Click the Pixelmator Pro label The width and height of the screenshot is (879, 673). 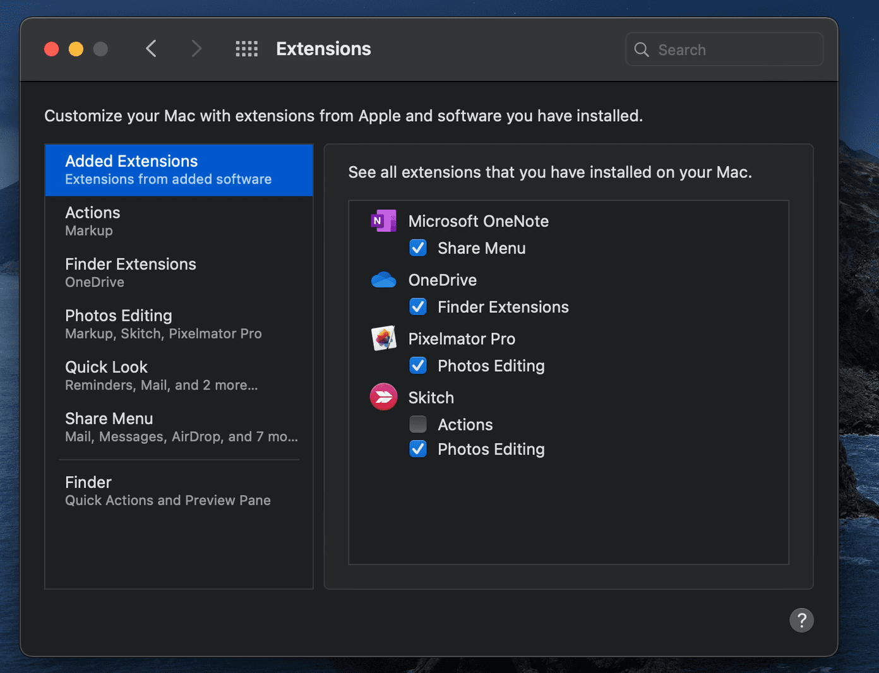point(462,338)
